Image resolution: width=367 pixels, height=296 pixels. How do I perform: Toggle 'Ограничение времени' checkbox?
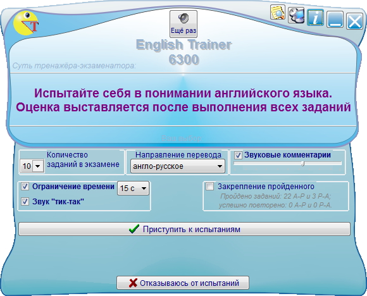(25, 187)
